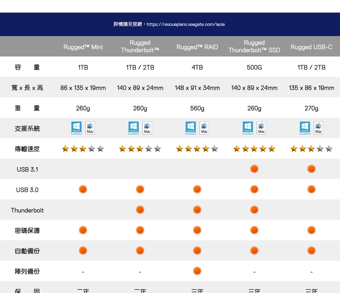340x293 pixels.
Task: Click the "傳輸速度" row label
Action: pyautogui.click(x=27, y=149)
